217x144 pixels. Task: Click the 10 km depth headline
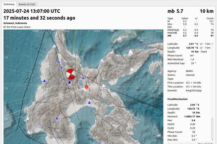pyautogui.click(x=207, y=11)
